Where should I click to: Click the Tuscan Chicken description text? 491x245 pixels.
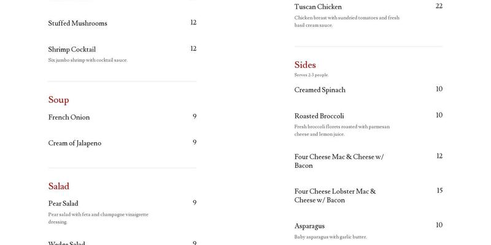347,21
